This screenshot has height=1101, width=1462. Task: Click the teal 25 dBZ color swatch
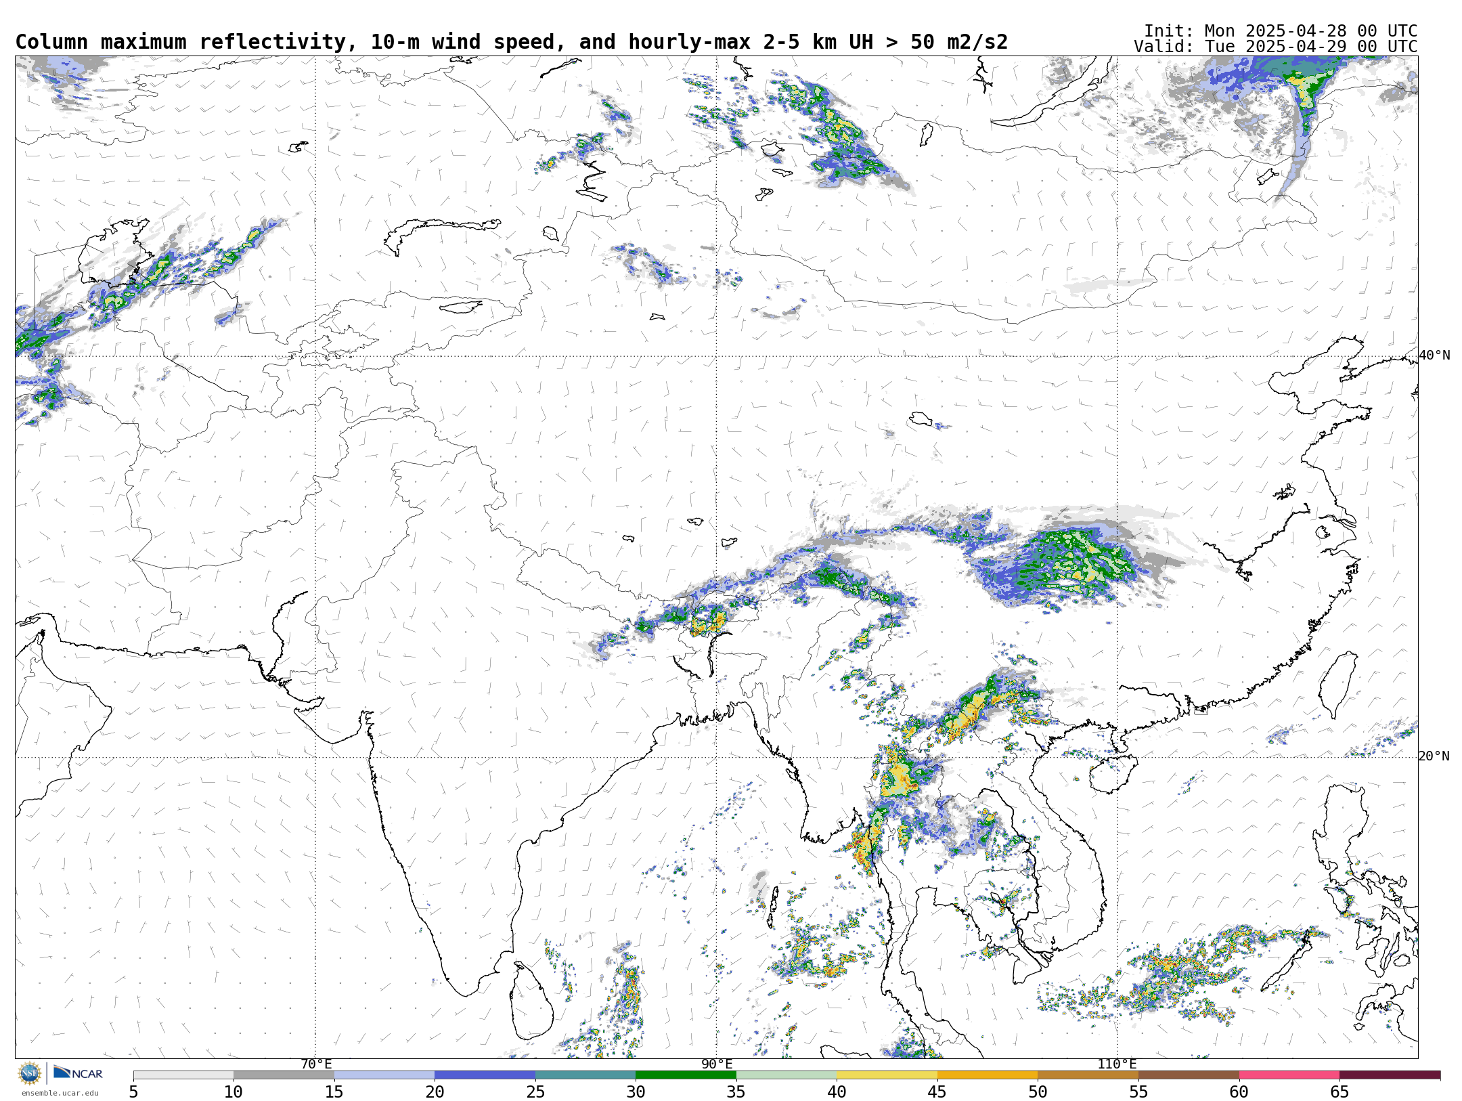(585, 1075)
